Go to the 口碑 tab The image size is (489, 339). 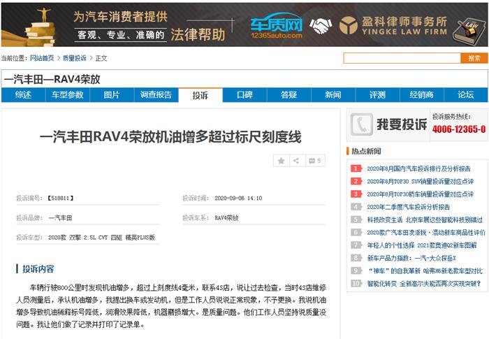pos(245,95)
